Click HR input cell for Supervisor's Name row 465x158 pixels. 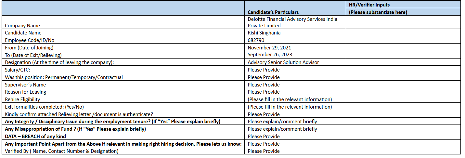[403, 85]
